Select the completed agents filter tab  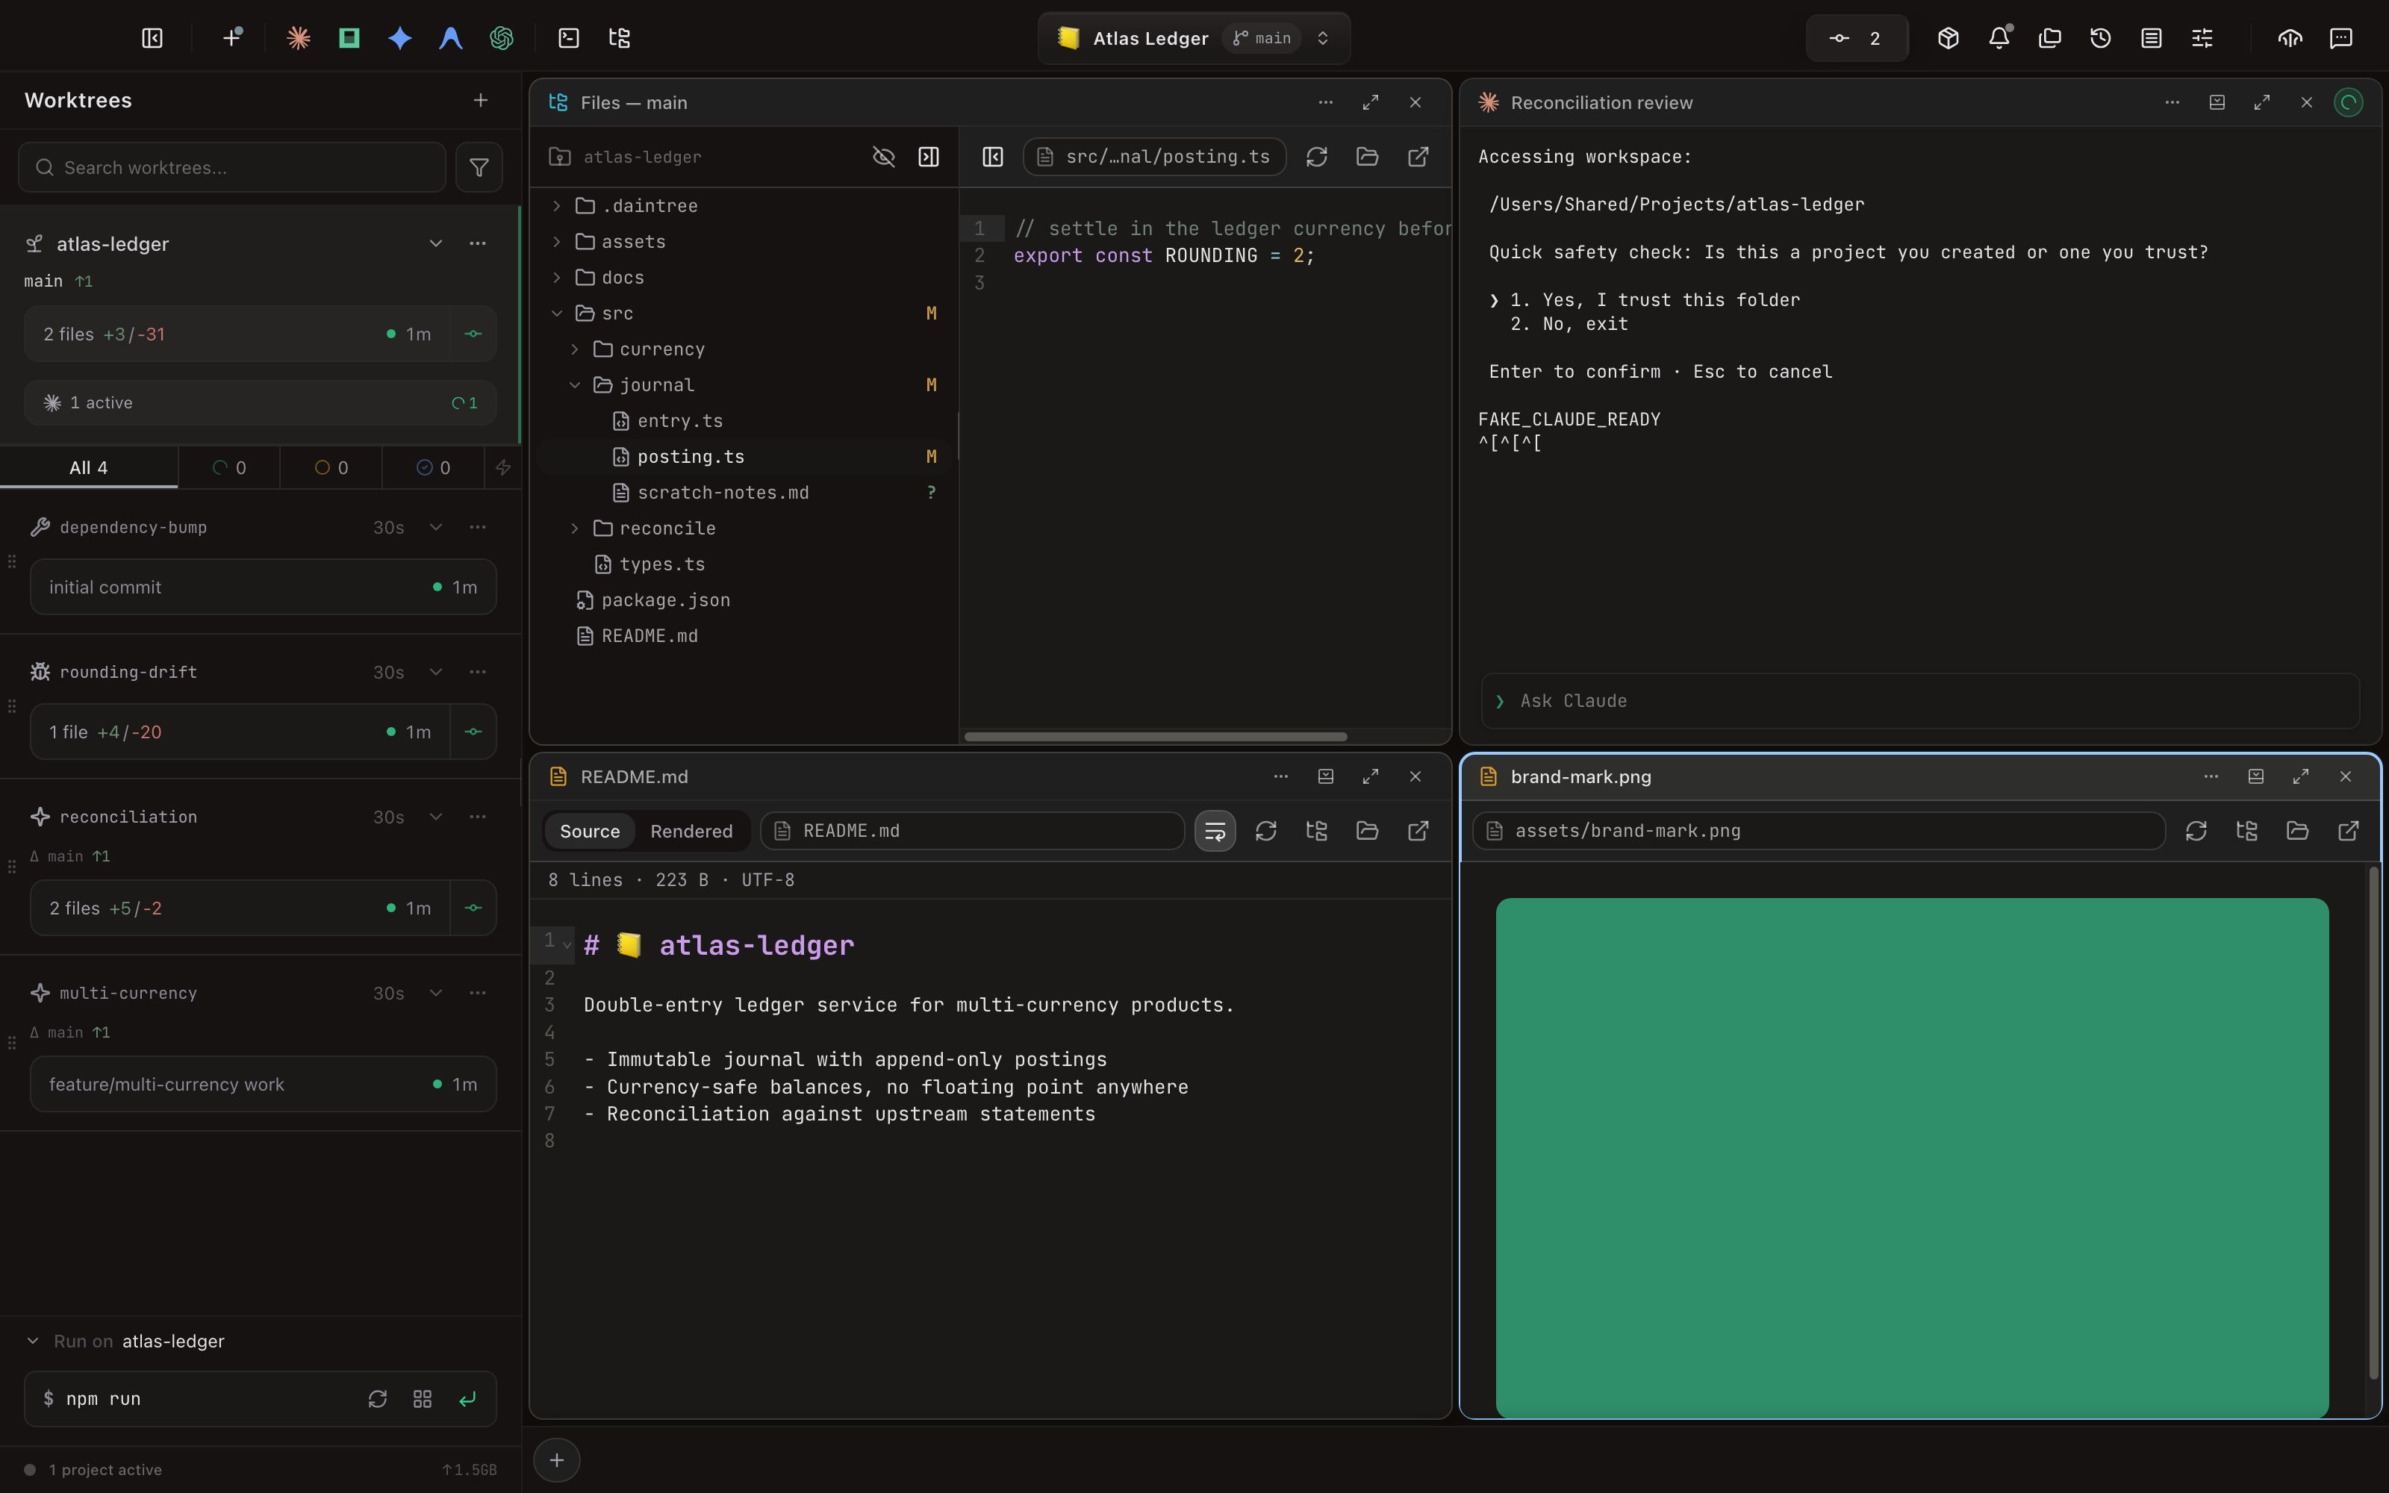tap(432, 467)
